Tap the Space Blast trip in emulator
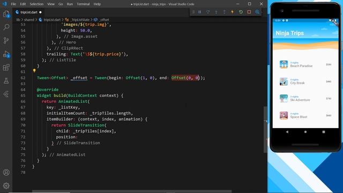343x193 pixels. pos(305,116)
